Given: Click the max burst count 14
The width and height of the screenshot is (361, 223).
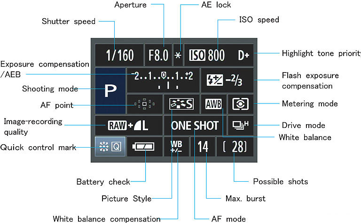Looking at the screenshot, I should pos(203,147).
